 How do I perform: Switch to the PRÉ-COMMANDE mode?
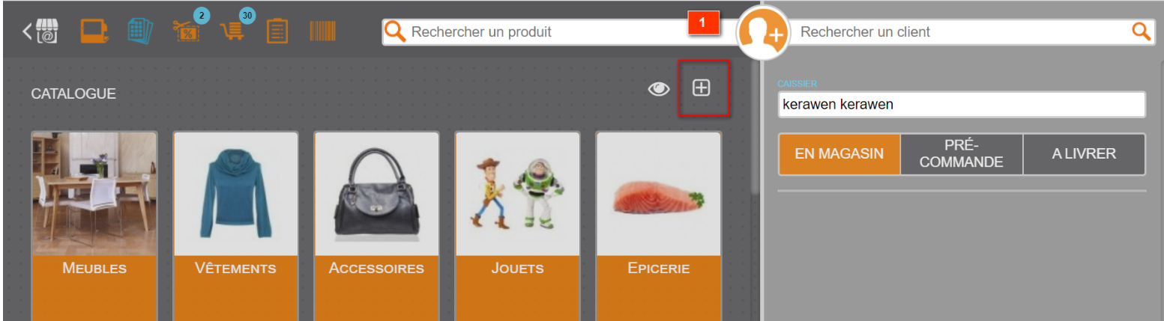(x=962, y=154)
